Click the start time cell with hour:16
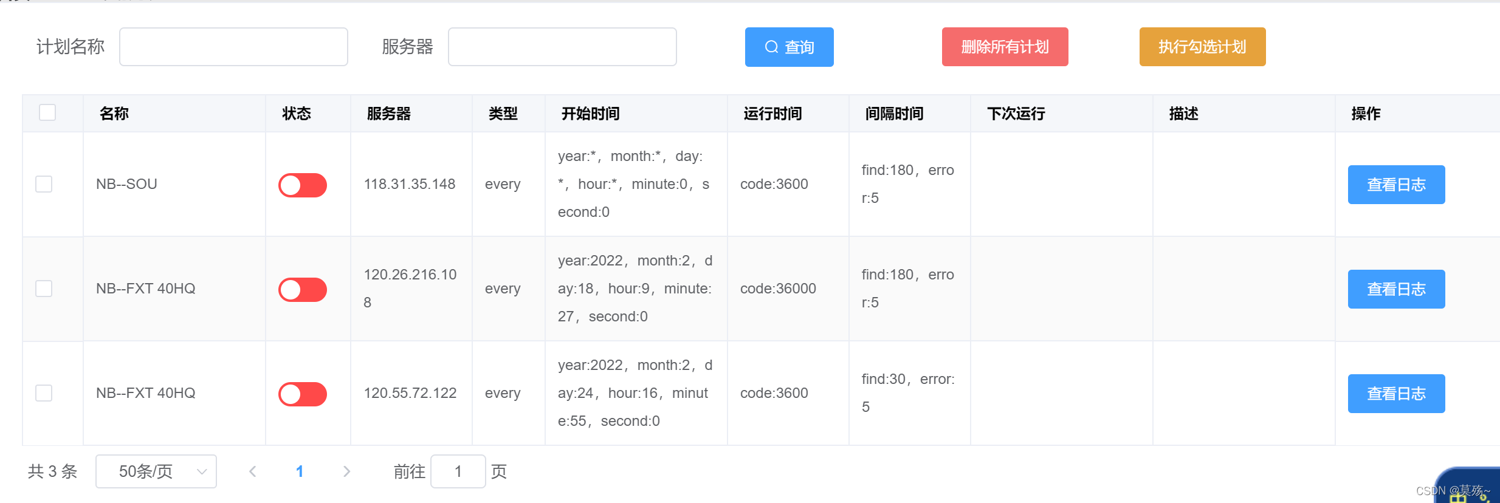Viewport: 1500px width, 503px height. tap(635, 393)
